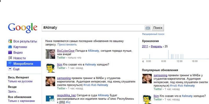Click the Поиск search button
The height and width of the screenshot is (104, 209).
158,28
